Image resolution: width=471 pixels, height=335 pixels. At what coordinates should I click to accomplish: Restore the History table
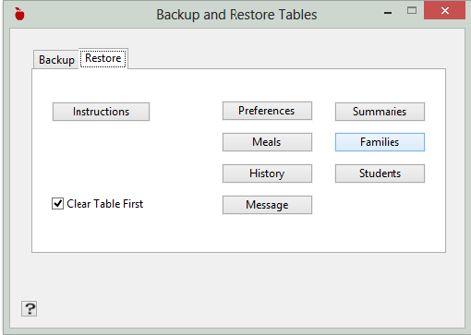267,173
